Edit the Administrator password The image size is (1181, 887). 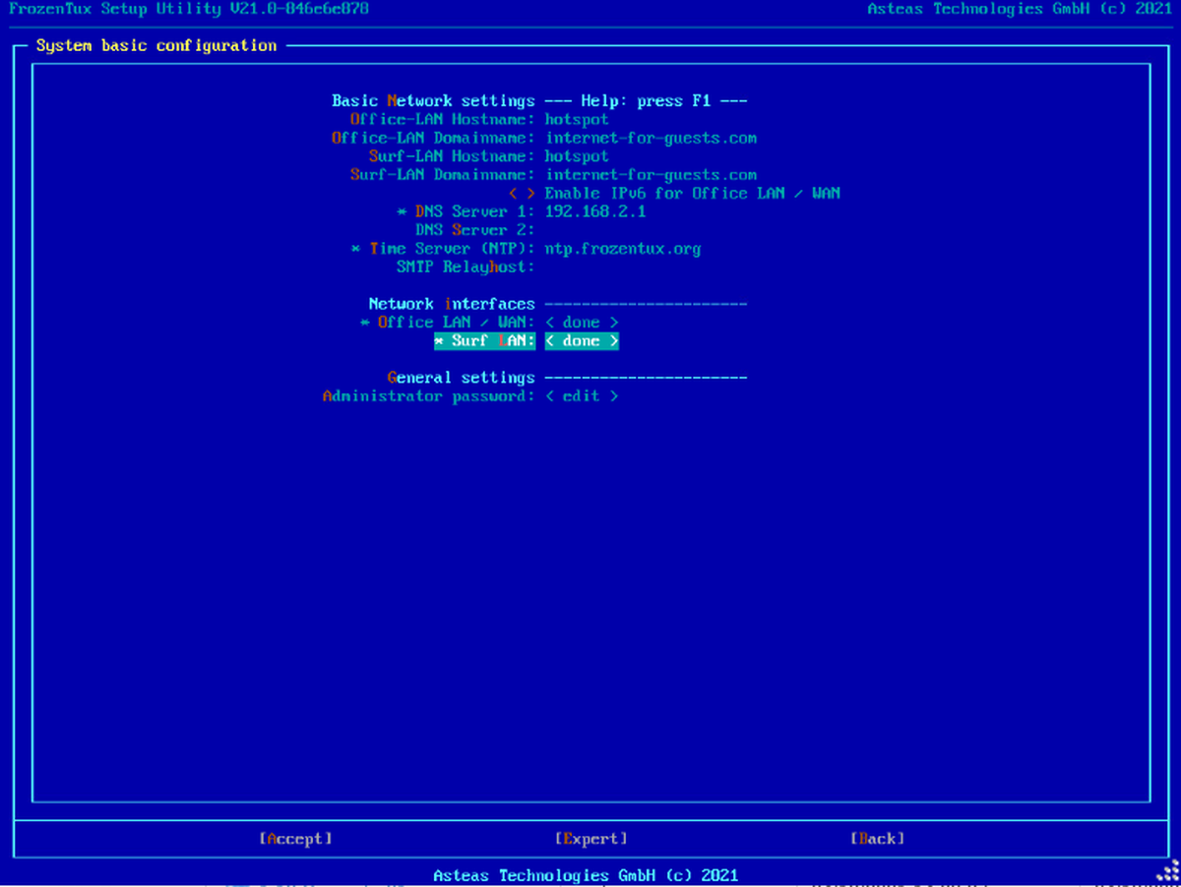pos(582,396)
